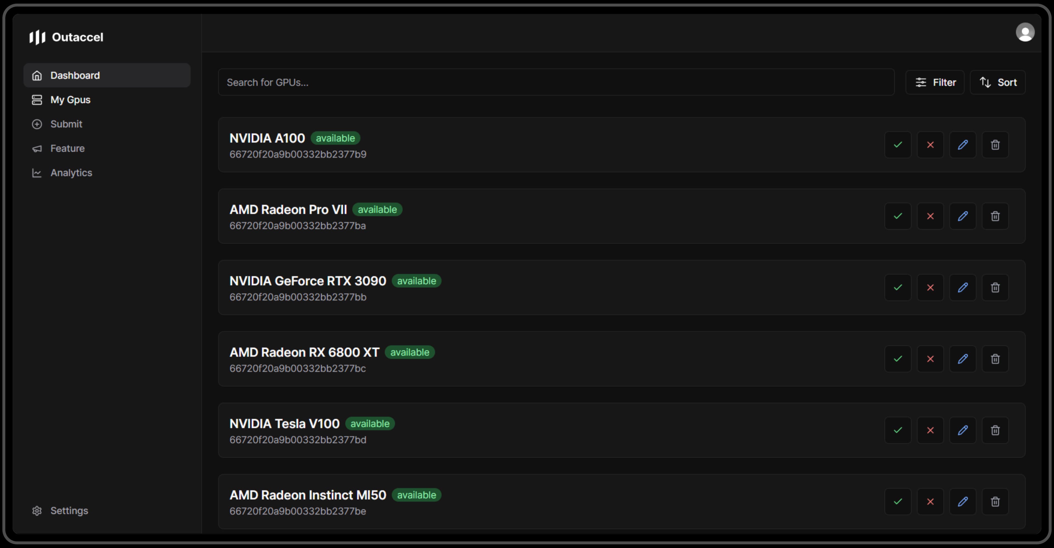Click ID 66720f20a9b00332bb2377bc

click(298, 369)
